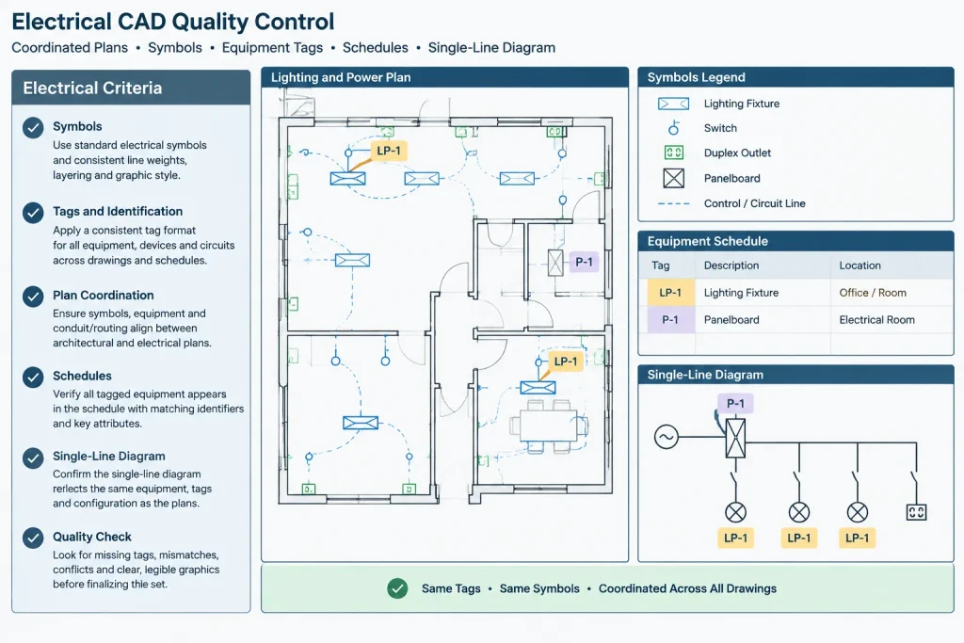Screen dimensions: 964x643
Task: Click the Symbols Legend panel title
Action: point(696,77)
